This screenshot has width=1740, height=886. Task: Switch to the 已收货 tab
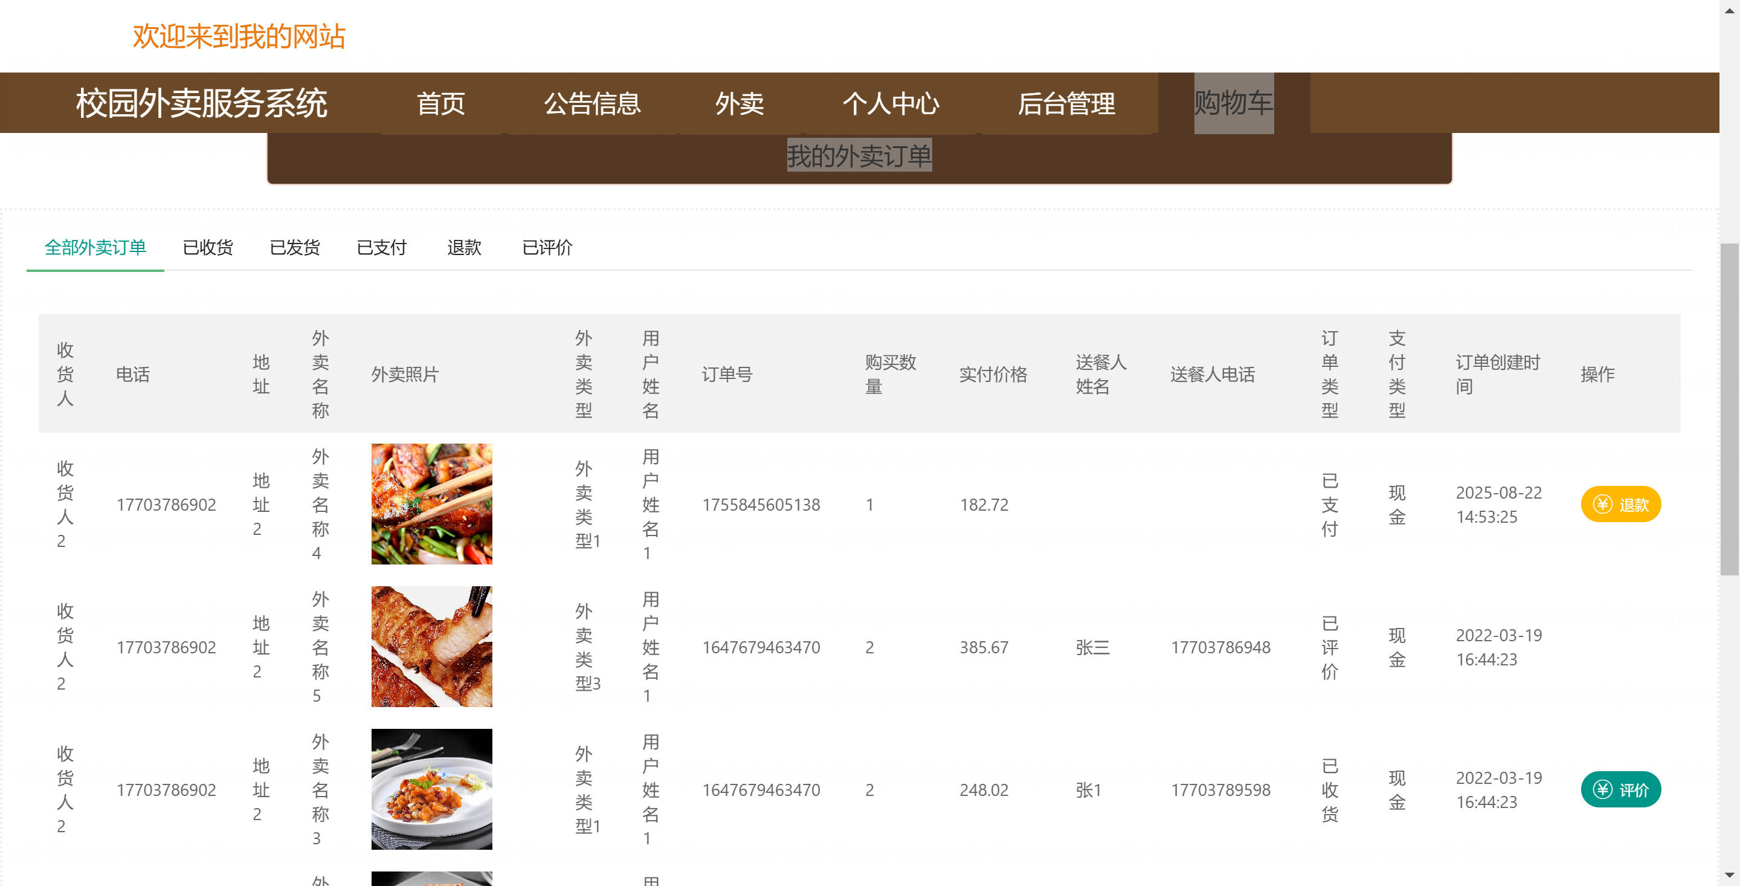pos(208,247)
